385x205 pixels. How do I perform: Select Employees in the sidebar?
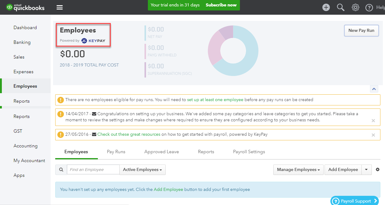click(25, 86)
